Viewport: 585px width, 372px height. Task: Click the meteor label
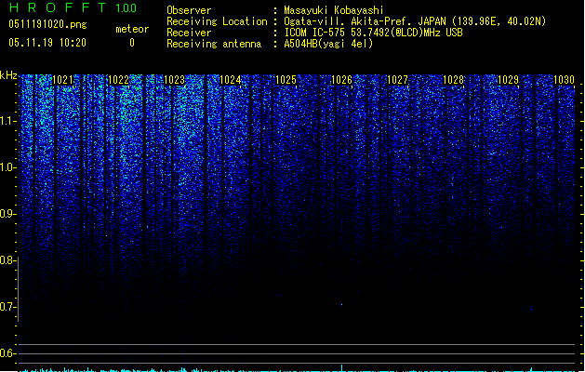click(132, 29)
